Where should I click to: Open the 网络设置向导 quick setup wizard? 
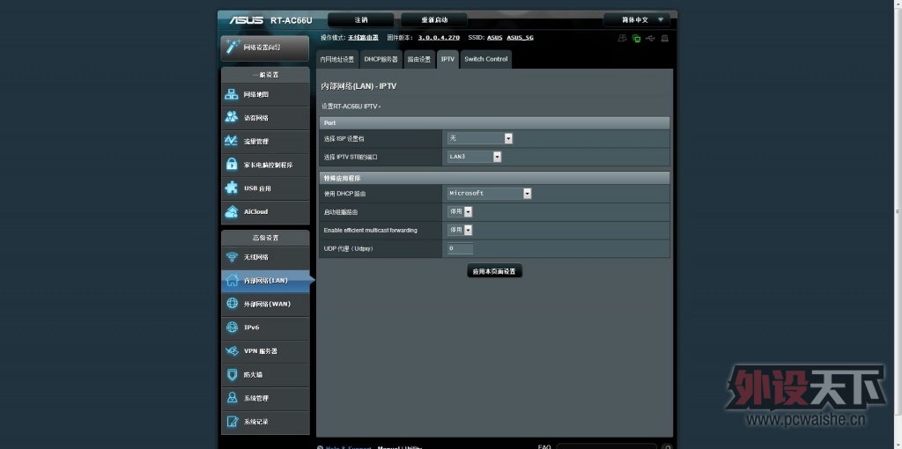(x=265, y=48)
